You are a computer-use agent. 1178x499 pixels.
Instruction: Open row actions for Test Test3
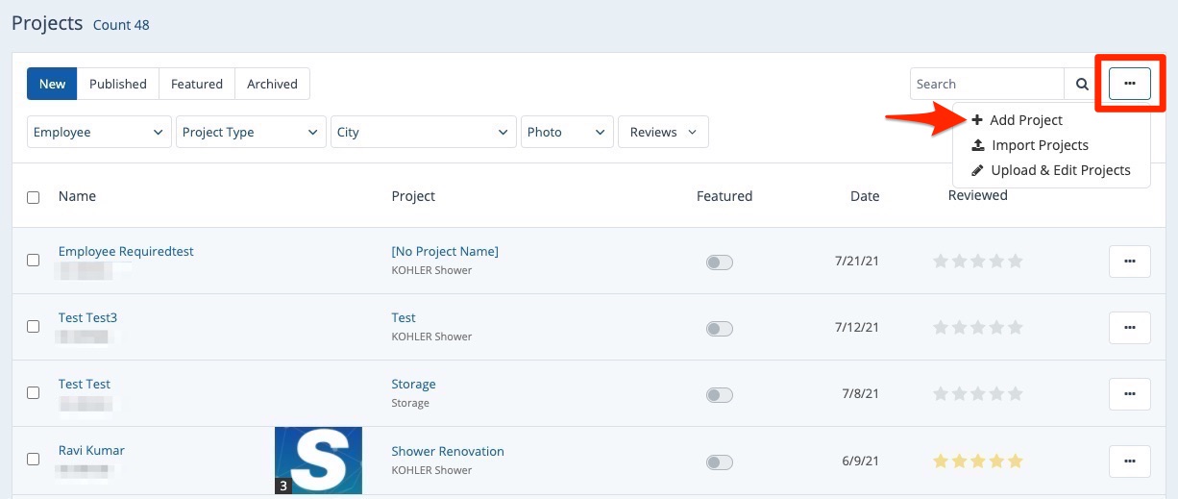pos(1129,328)
